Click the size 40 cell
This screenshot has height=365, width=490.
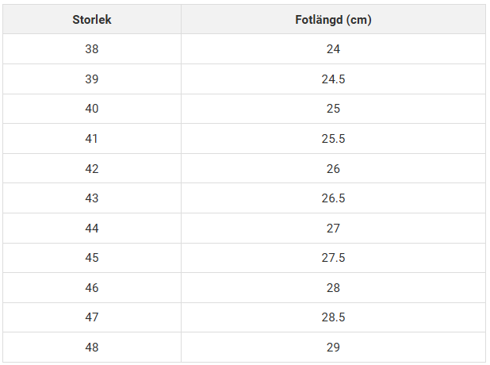pyautogui.click(x=92, y=109)
